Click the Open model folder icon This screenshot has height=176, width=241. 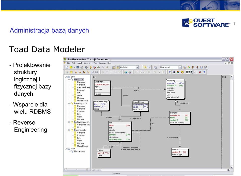71,67
